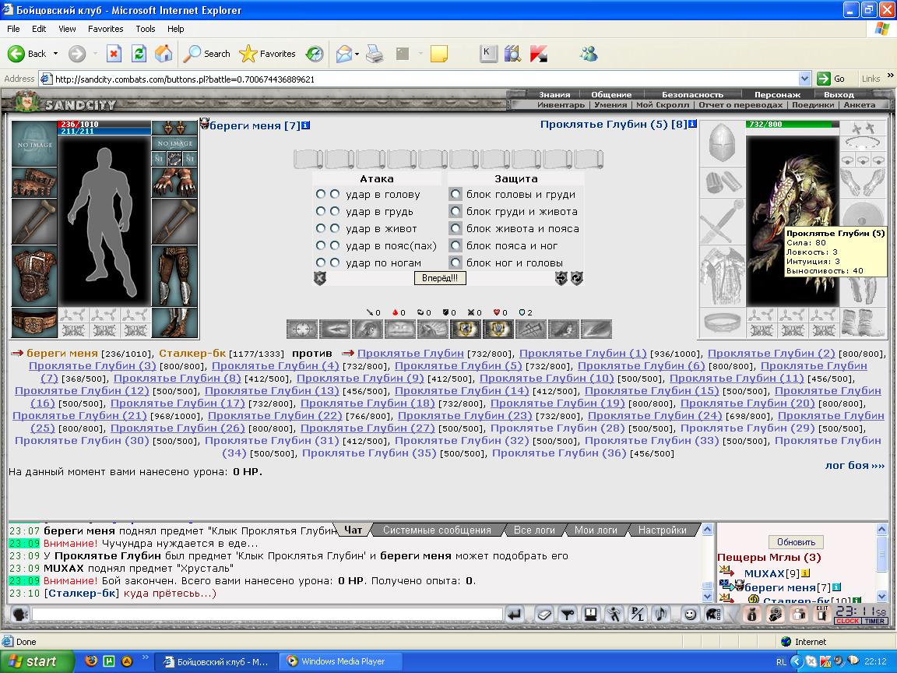Click the IE Refresh toolbar icon

point(139,54)
